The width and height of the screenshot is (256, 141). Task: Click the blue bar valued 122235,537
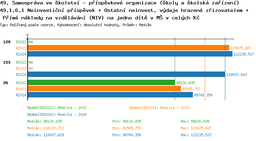[x=130, y=54]
